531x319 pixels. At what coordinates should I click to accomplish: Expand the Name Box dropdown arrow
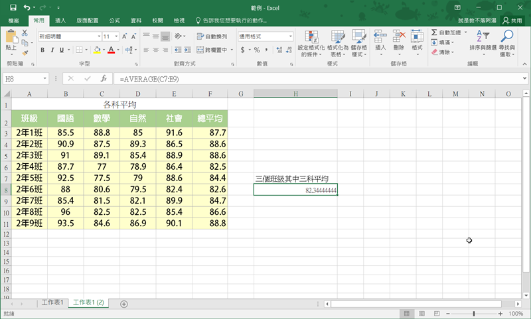click(45, 79)
